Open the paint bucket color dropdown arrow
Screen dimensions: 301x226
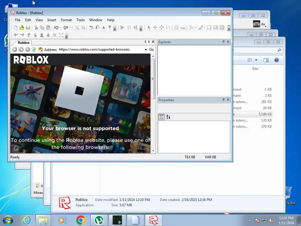pos(195,27)
